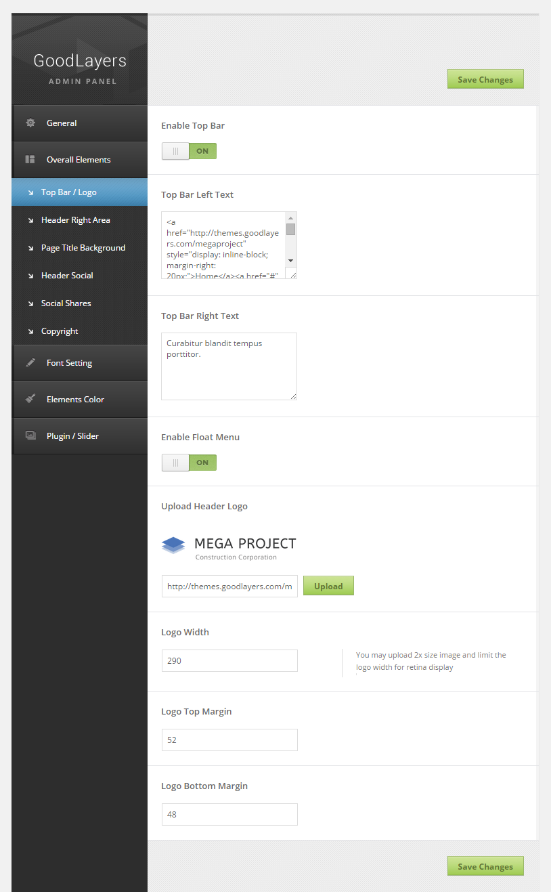Viewport: 551px width, 892px height.
Task: Click the Elements Color paintbrush icon
Action: coord(30,400)
